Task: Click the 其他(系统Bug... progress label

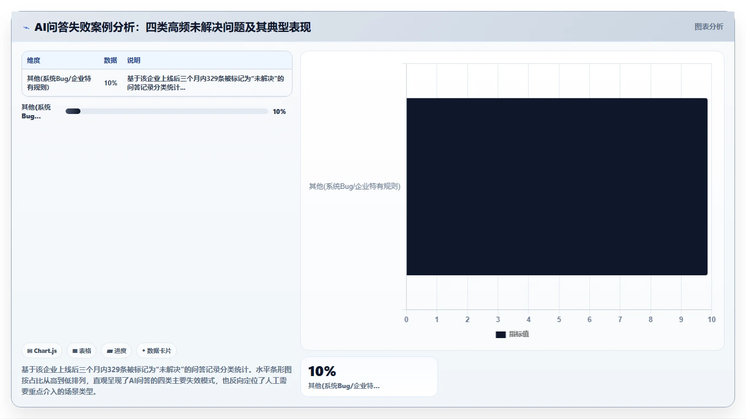Action: [x=36, y=111]
